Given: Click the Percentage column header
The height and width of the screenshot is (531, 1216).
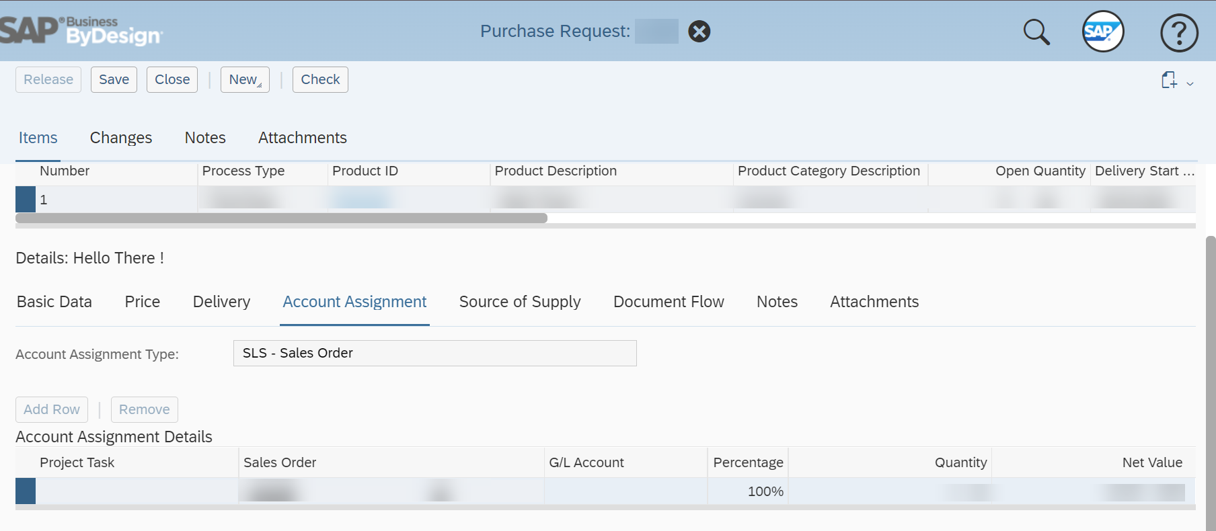Looking at the screenshot, I should click(x=748, y=462).
